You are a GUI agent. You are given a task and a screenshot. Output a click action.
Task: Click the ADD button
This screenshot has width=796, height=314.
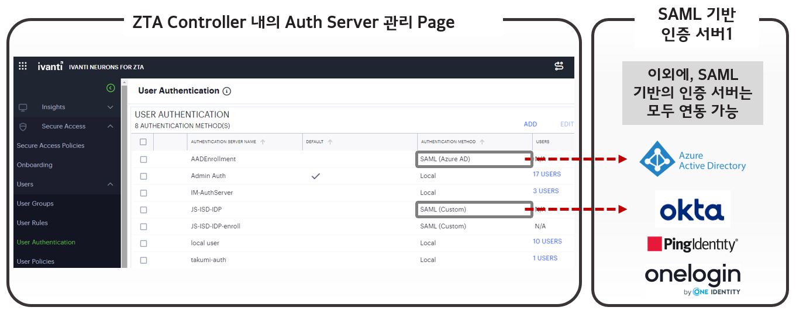click(x=530, y=124)
